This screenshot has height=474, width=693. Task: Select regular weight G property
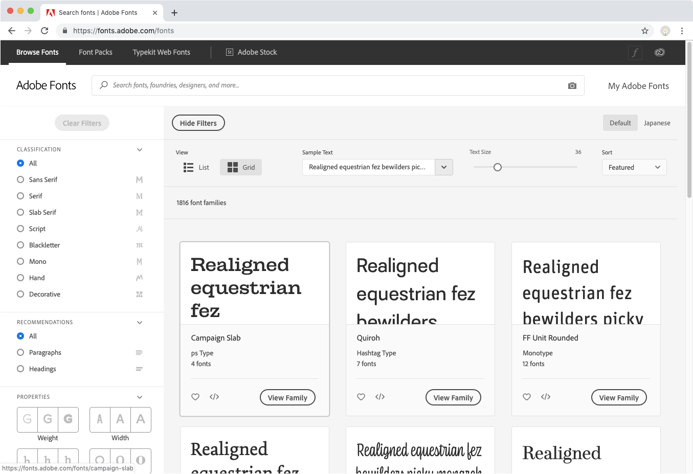point(48,419)
